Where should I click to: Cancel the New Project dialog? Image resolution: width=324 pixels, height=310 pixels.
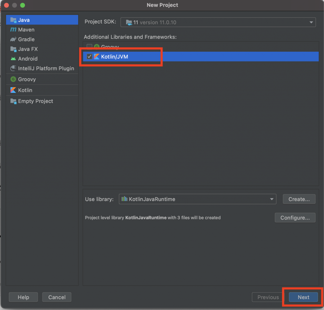coord(57,297)
